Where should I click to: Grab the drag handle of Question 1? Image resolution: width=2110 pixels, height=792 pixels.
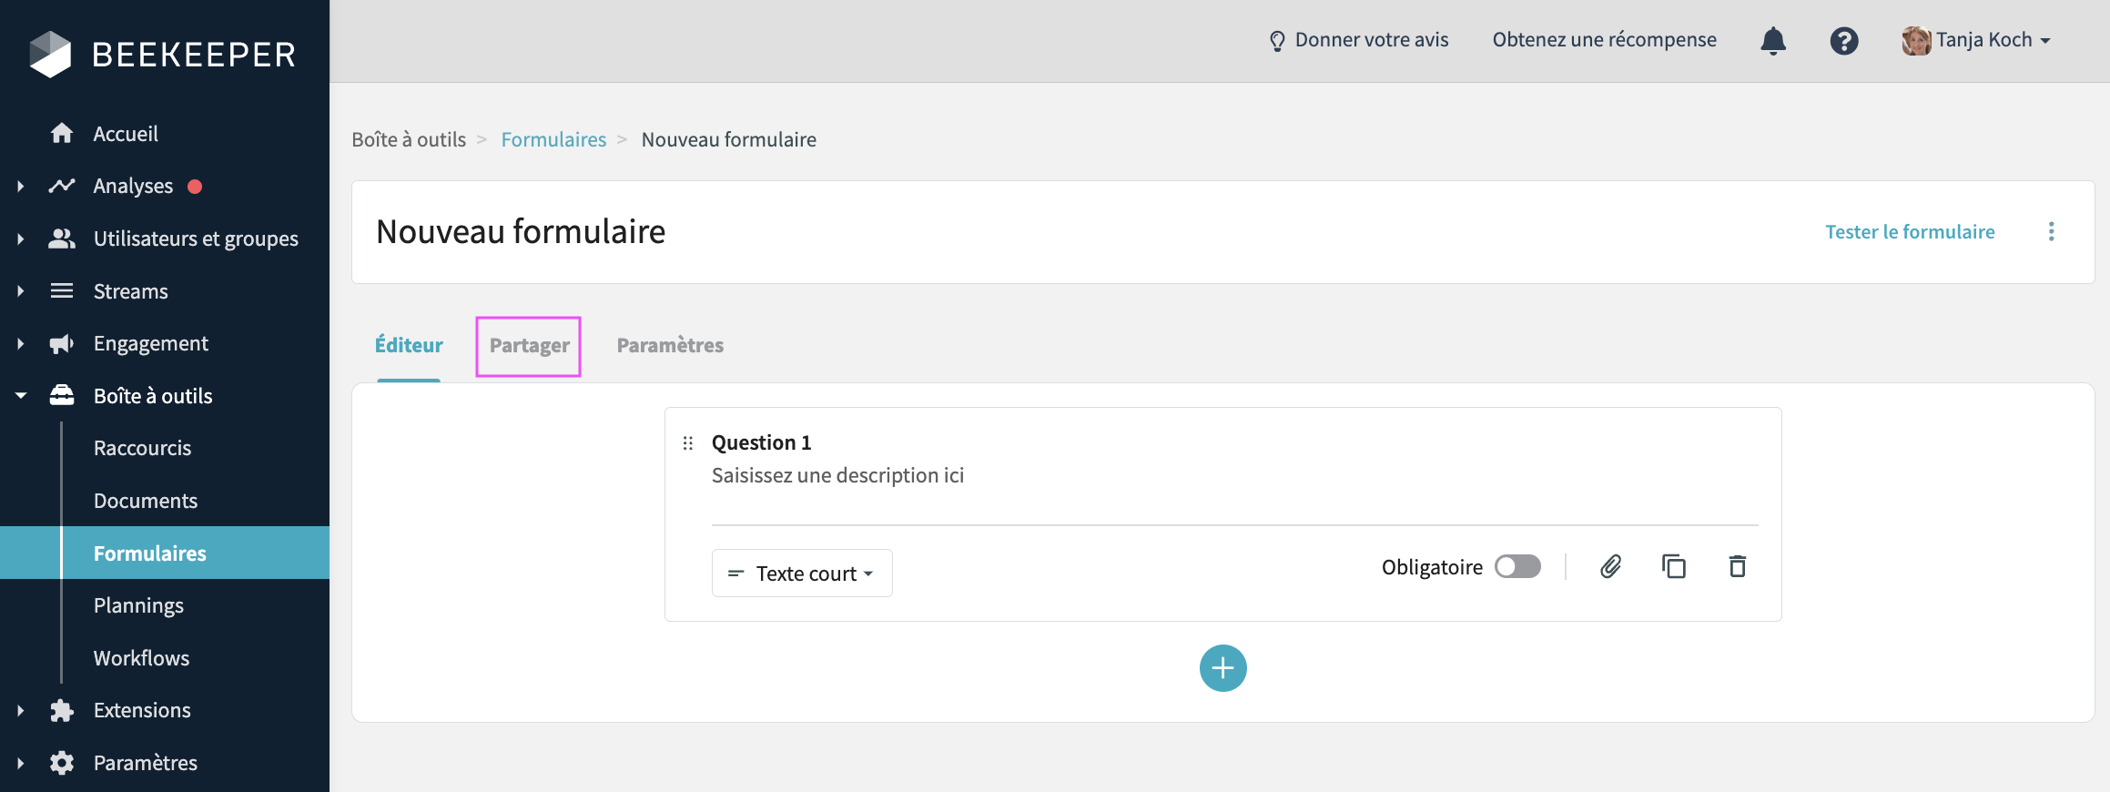(x=688, y=443)
